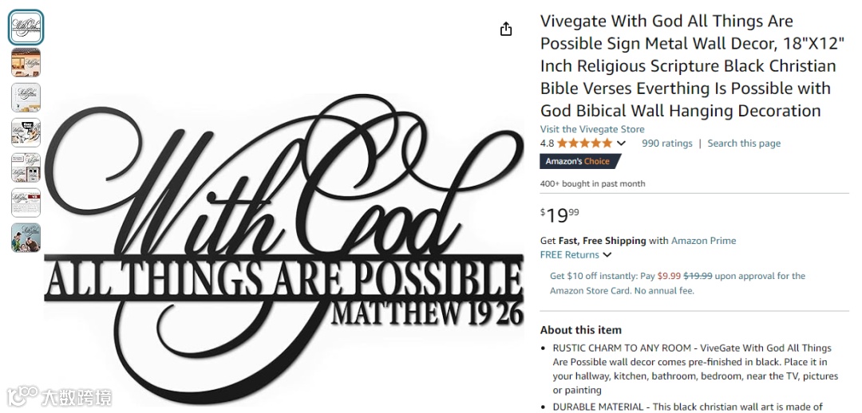
Task: Select the second product thumbnail
Action: pyautogui.click(x=26, y=63)
